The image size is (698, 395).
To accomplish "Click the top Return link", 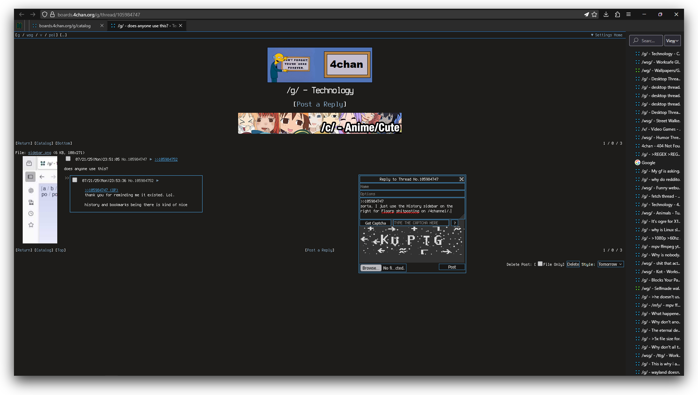I will [x=24, y=143].
